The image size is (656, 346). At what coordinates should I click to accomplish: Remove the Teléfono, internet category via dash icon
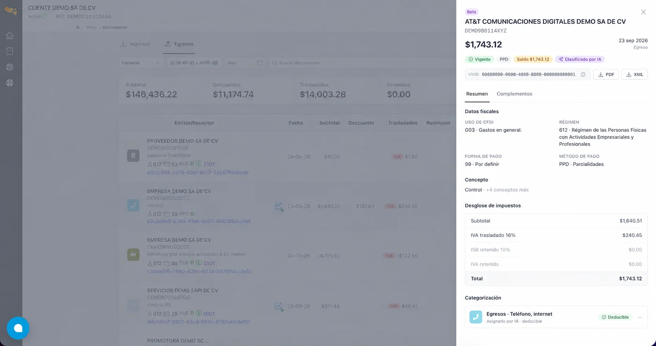pyautogui.click(x=640, y=317)
